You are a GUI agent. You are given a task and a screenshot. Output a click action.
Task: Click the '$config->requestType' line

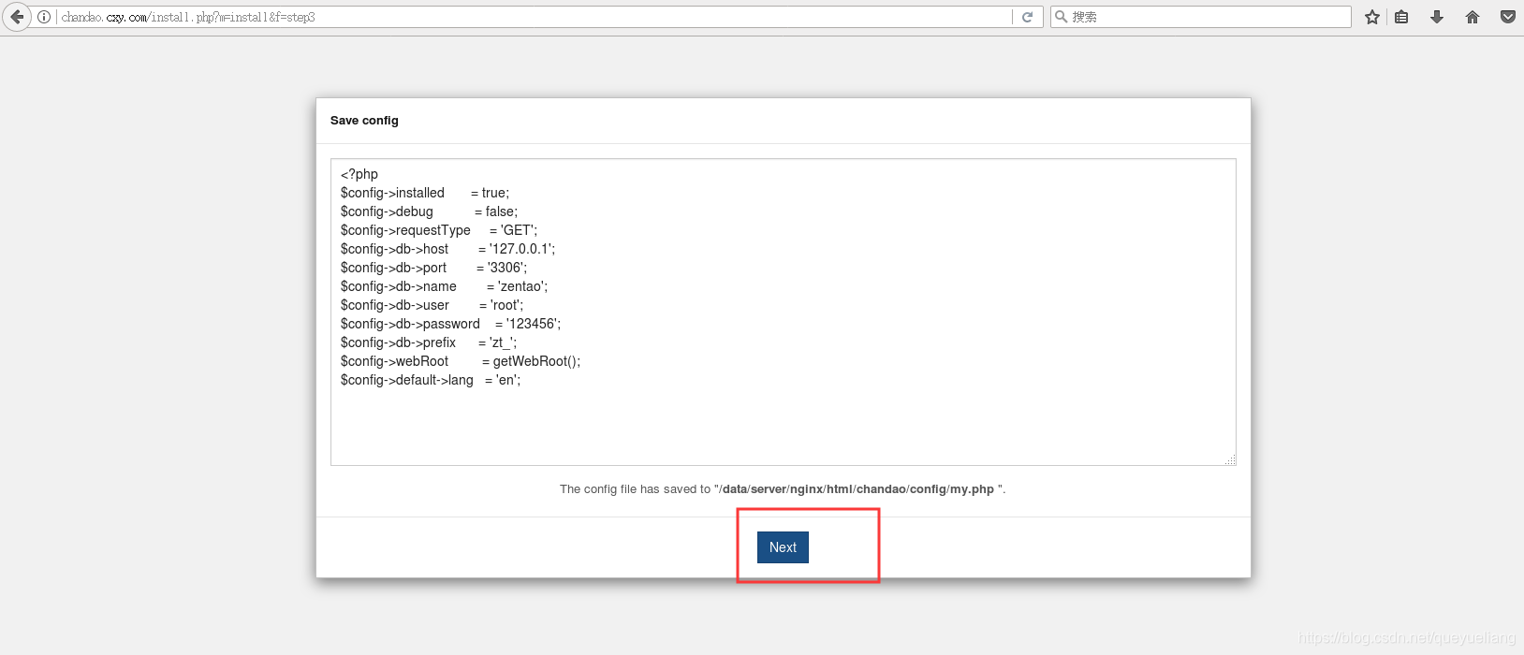pos(439,230)
